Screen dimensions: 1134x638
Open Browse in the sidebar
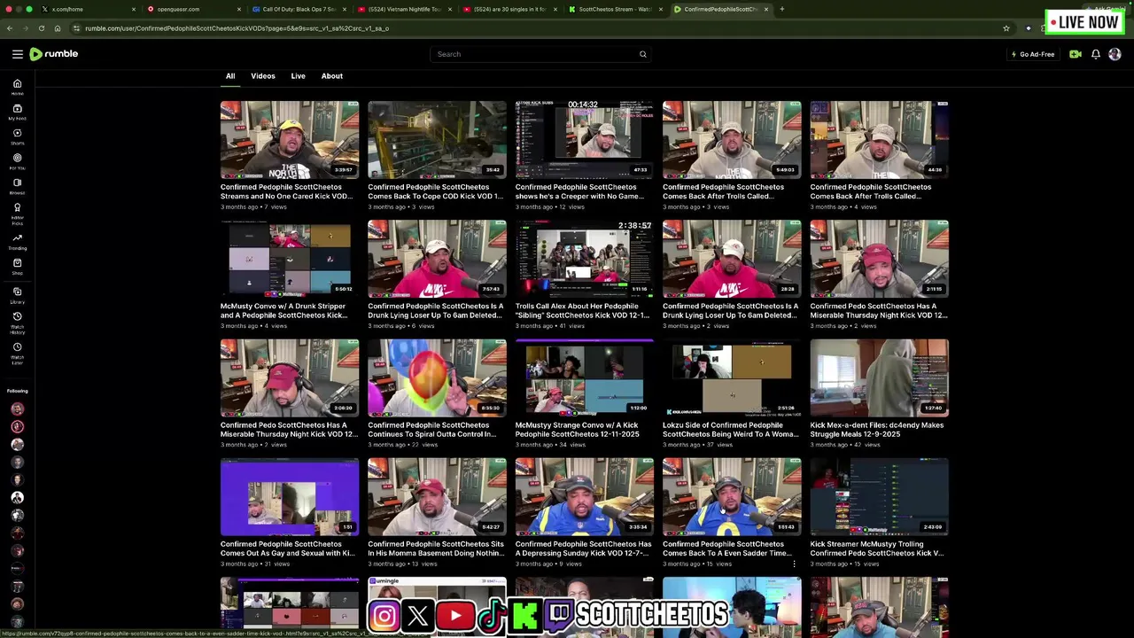[x=17, y=185]
